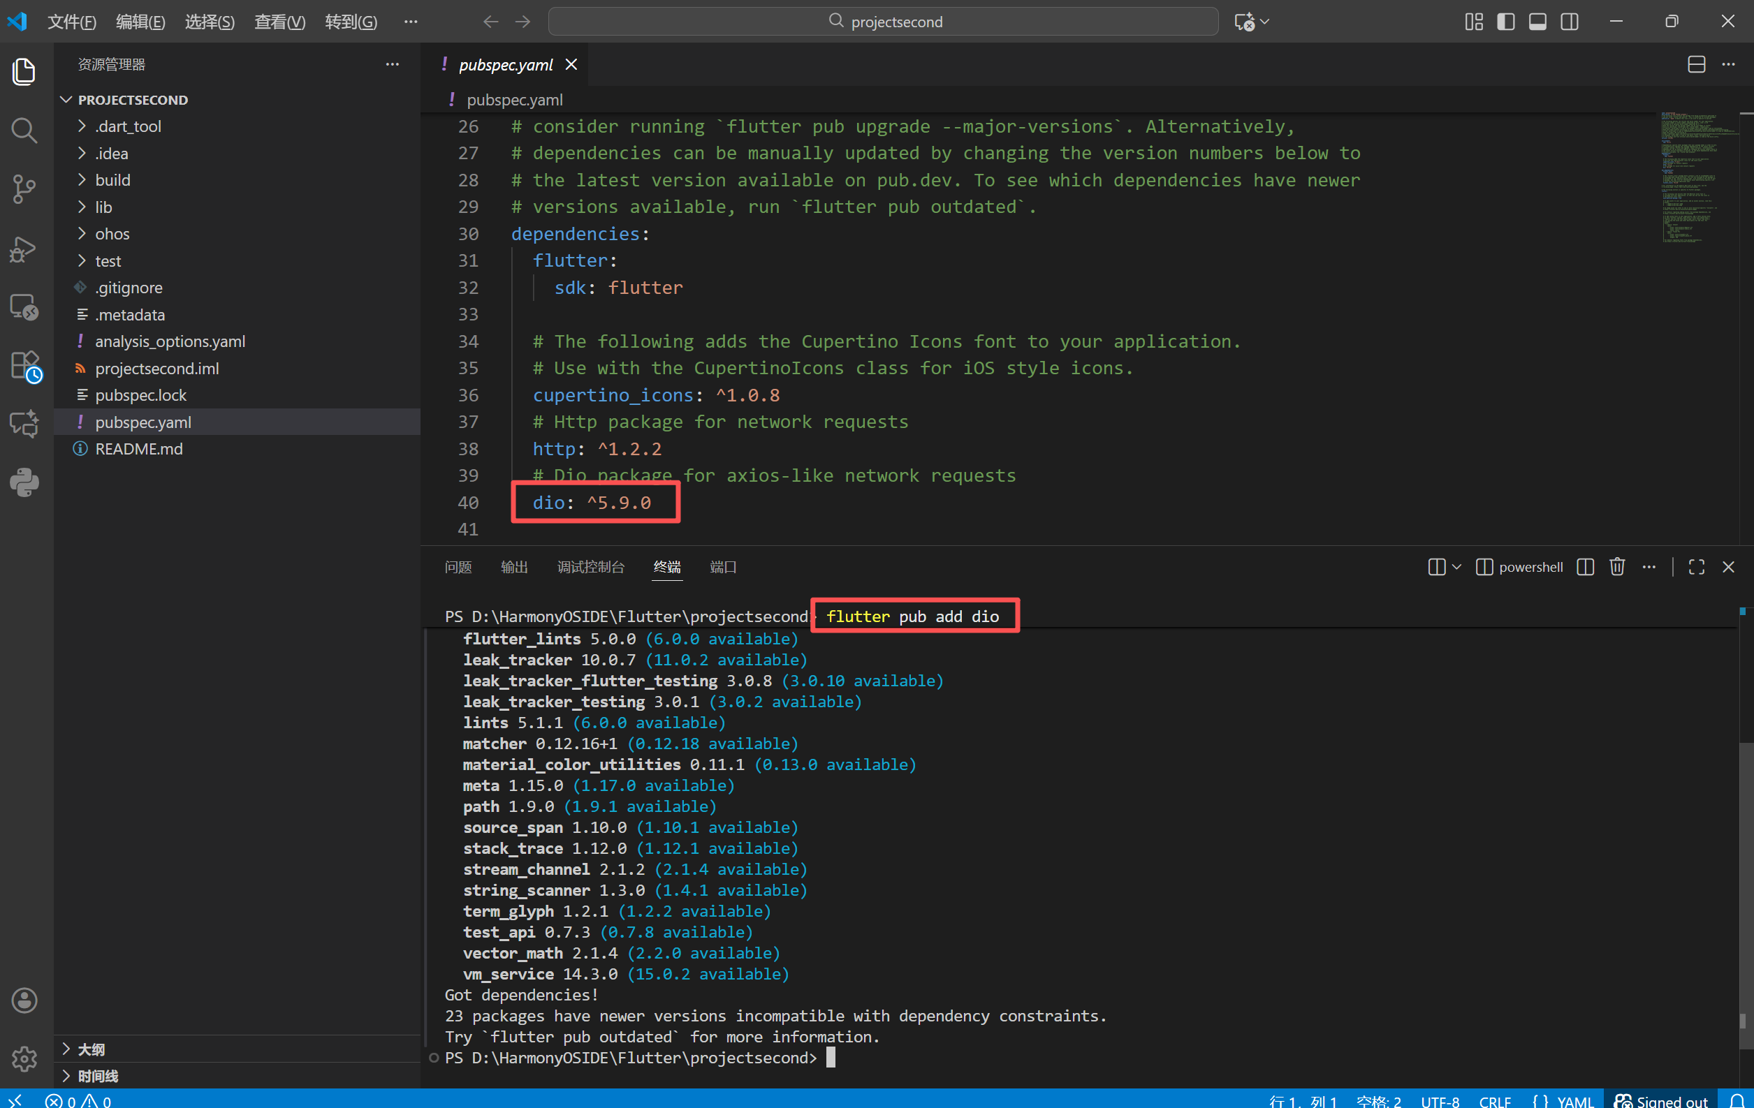This screenshot has height=1108, width=1754.
Task: Expand the lib folder
Action: (103, 207)
